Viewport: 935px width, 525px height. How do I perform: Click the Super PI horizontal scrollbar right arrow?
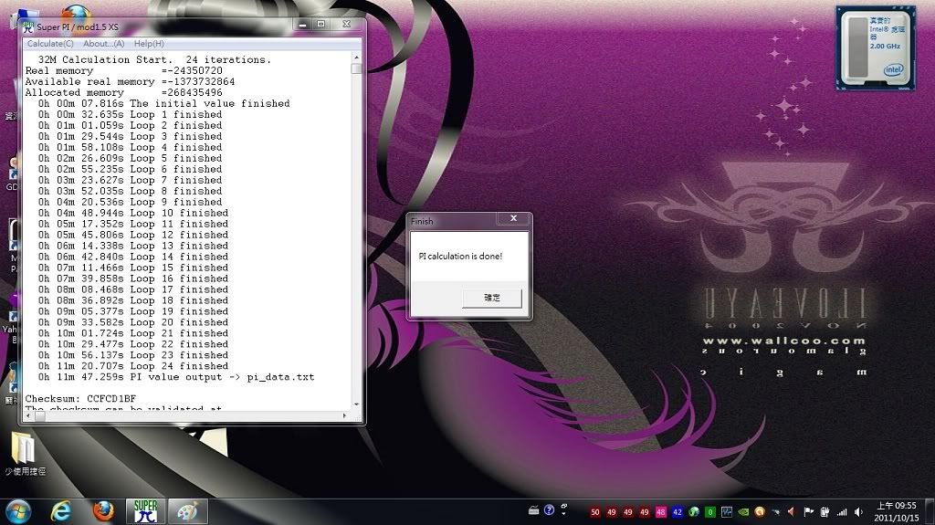coord(346,416)
